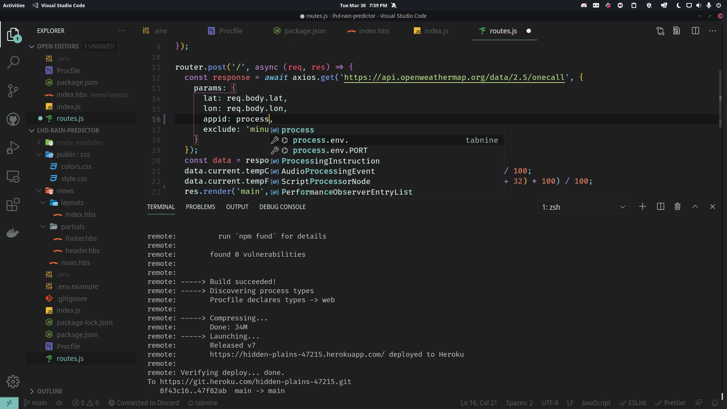The height and width of the screenshot is (409, 727).
Task: Expand the node_modules folder
Action: click(39, 142)
